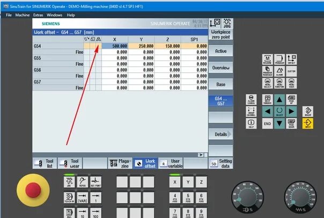This screenshot has width=324, height=218.
Task: Click the Workpiece zero point softkey
Action: [x=220, y=34]
